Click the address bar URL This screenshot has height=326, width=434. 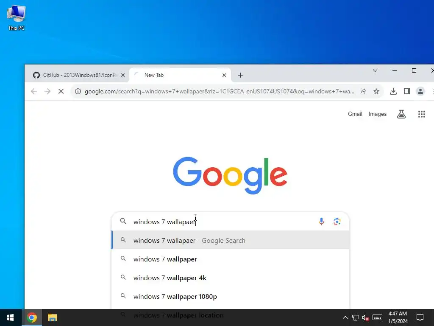tap(219, 92)
